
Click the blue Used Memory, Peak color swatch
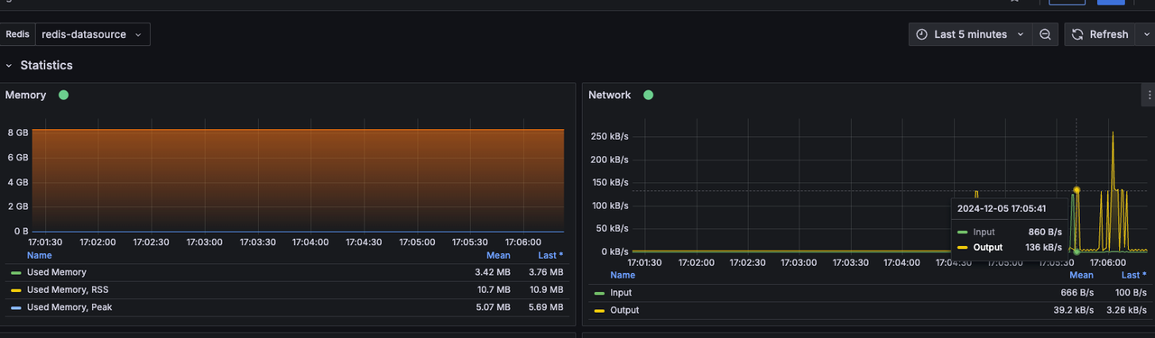coord(15,307)
